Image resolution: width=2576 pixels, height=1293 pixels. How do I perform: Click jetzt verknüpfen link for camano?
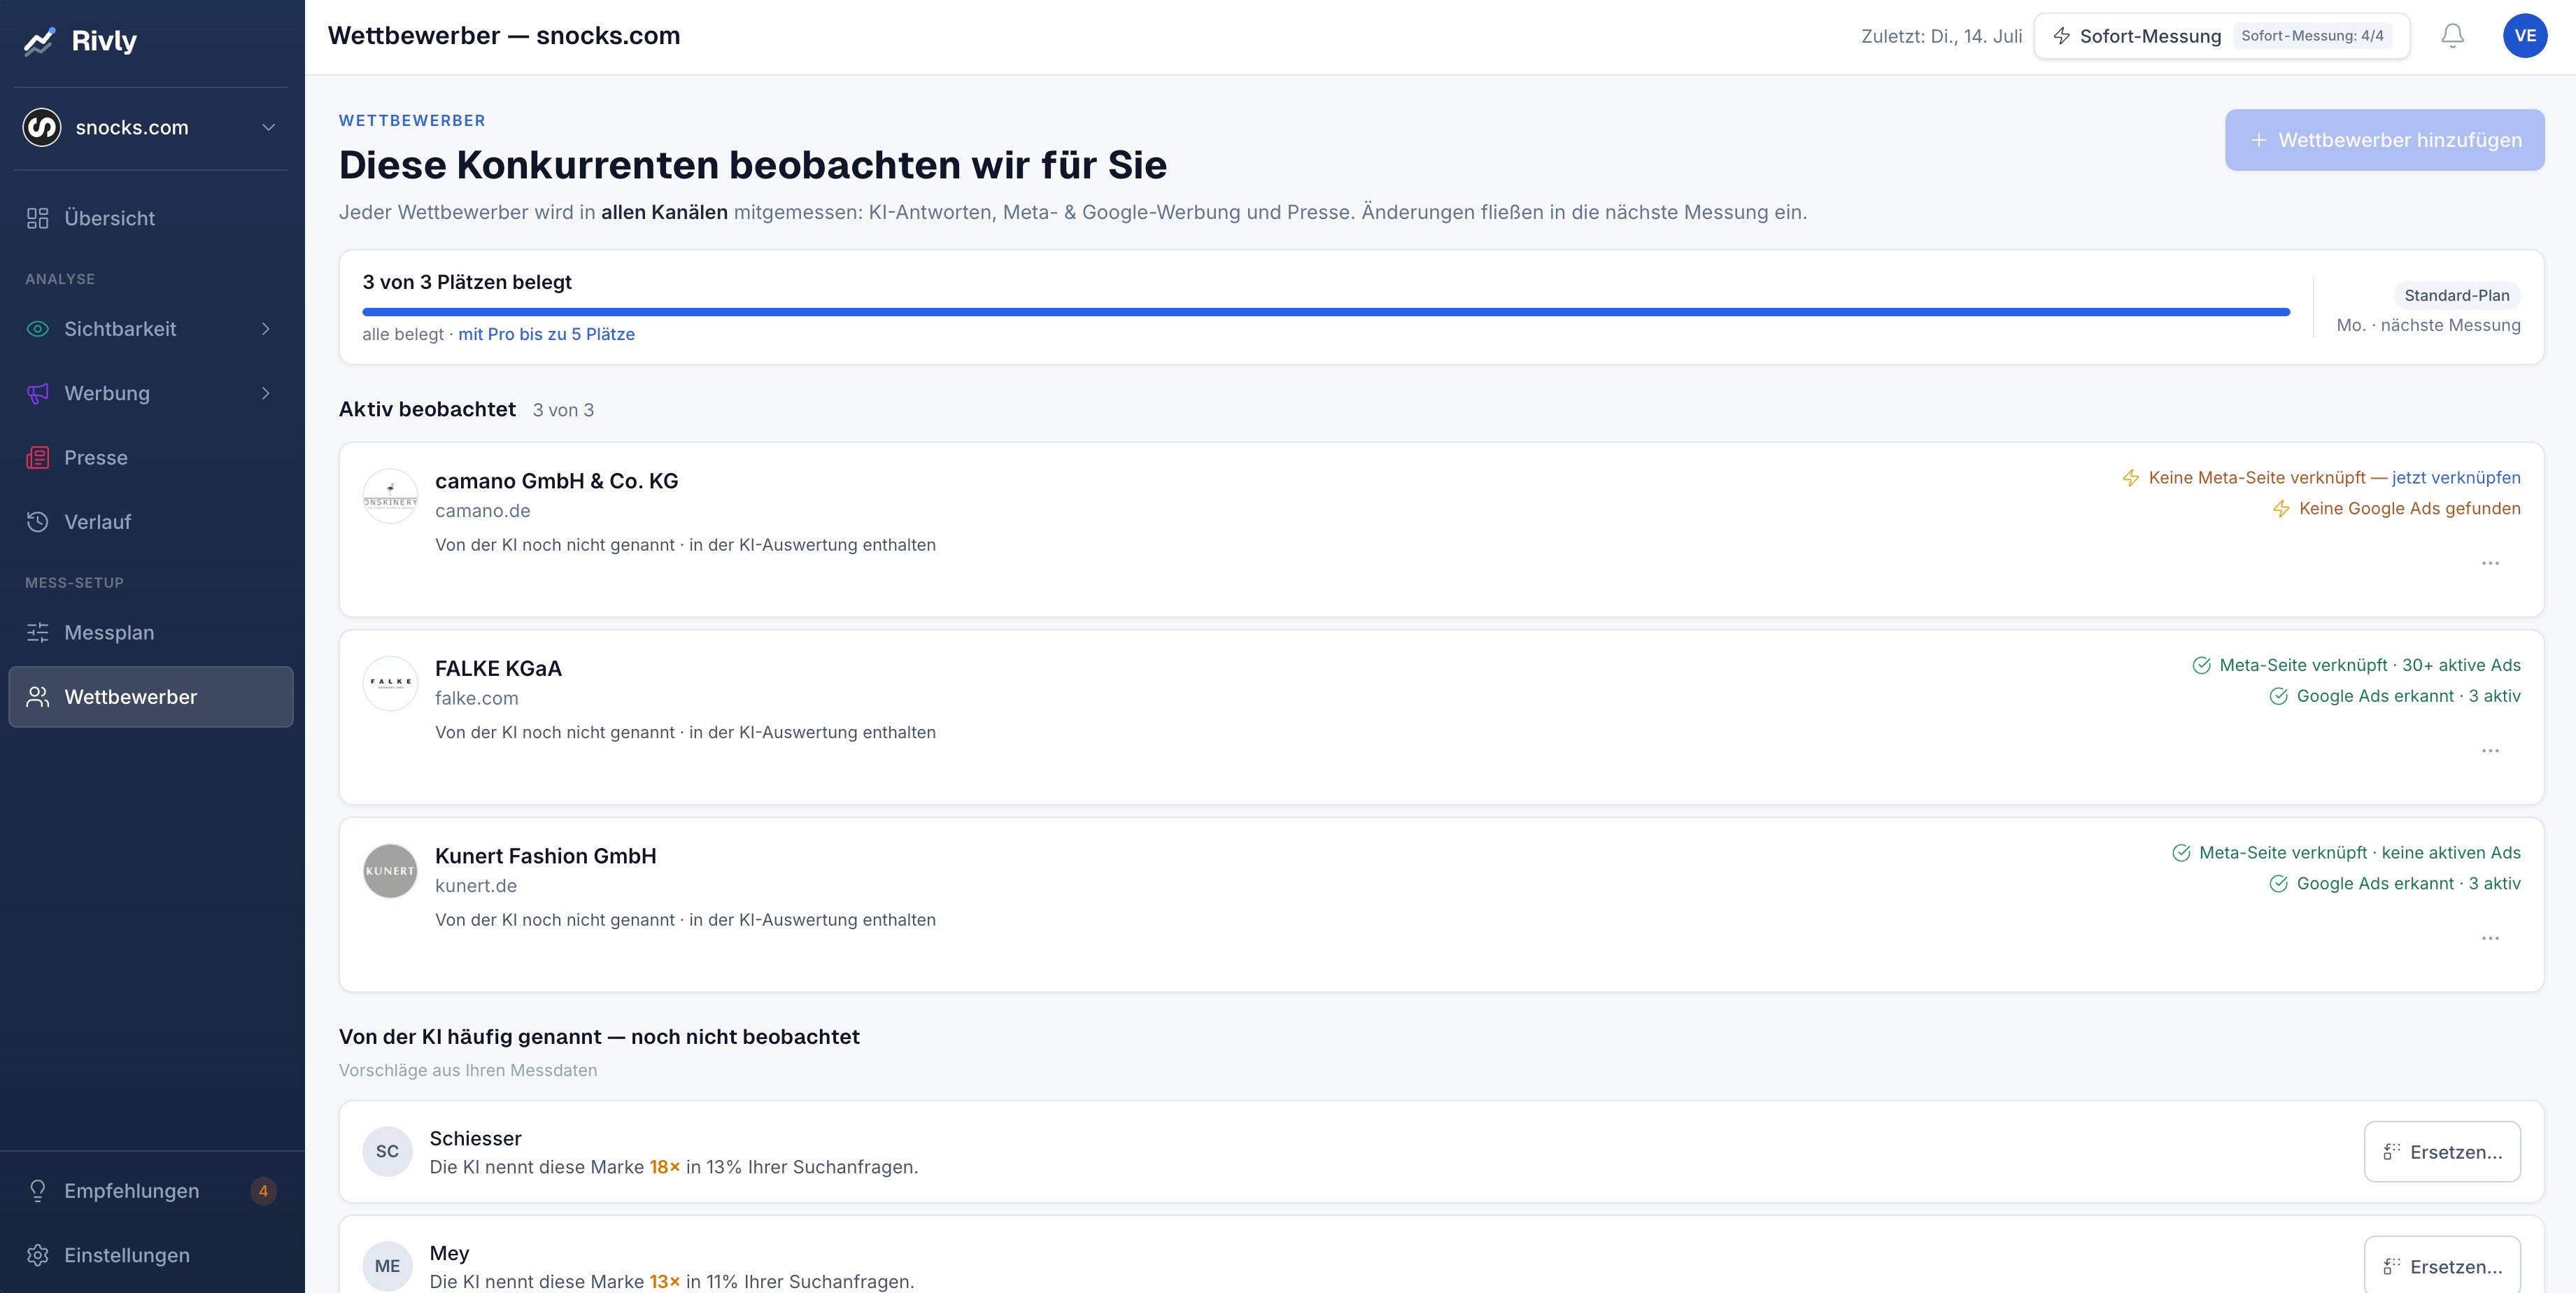tap(2455, 478)
